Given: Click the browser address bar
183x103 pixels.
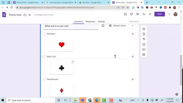Looking at the screenshot, I should pyautogui.click(x=67, y=7).
